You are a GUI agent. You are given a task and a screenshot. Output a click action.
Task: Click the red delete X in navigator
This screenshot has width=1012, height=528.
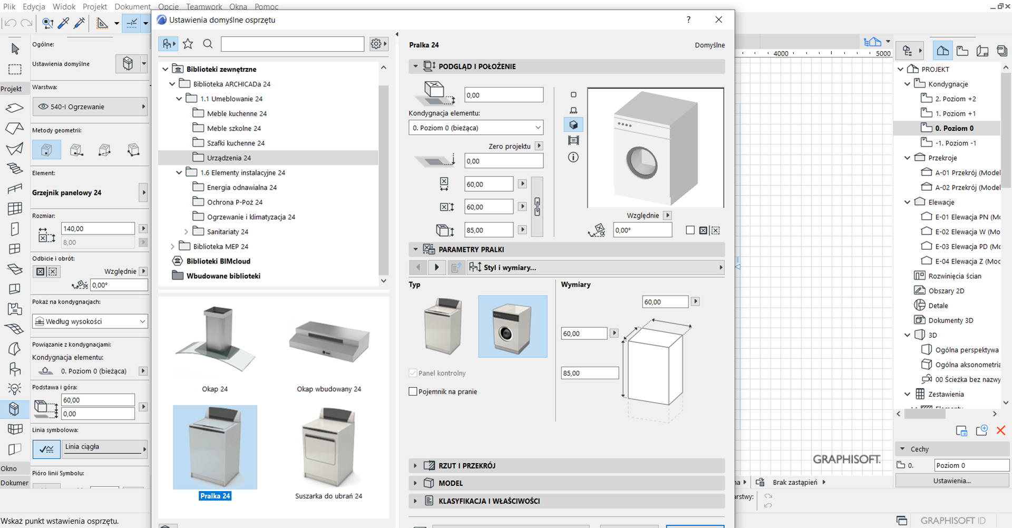point(1000,431)
